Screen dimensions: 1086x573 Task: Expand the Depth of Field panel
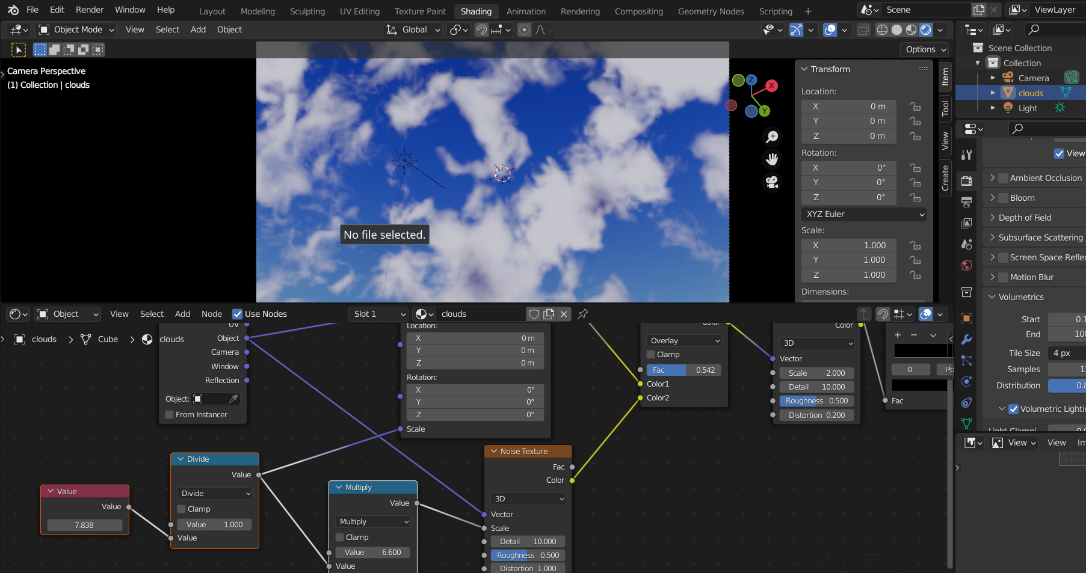coord(992,218)
